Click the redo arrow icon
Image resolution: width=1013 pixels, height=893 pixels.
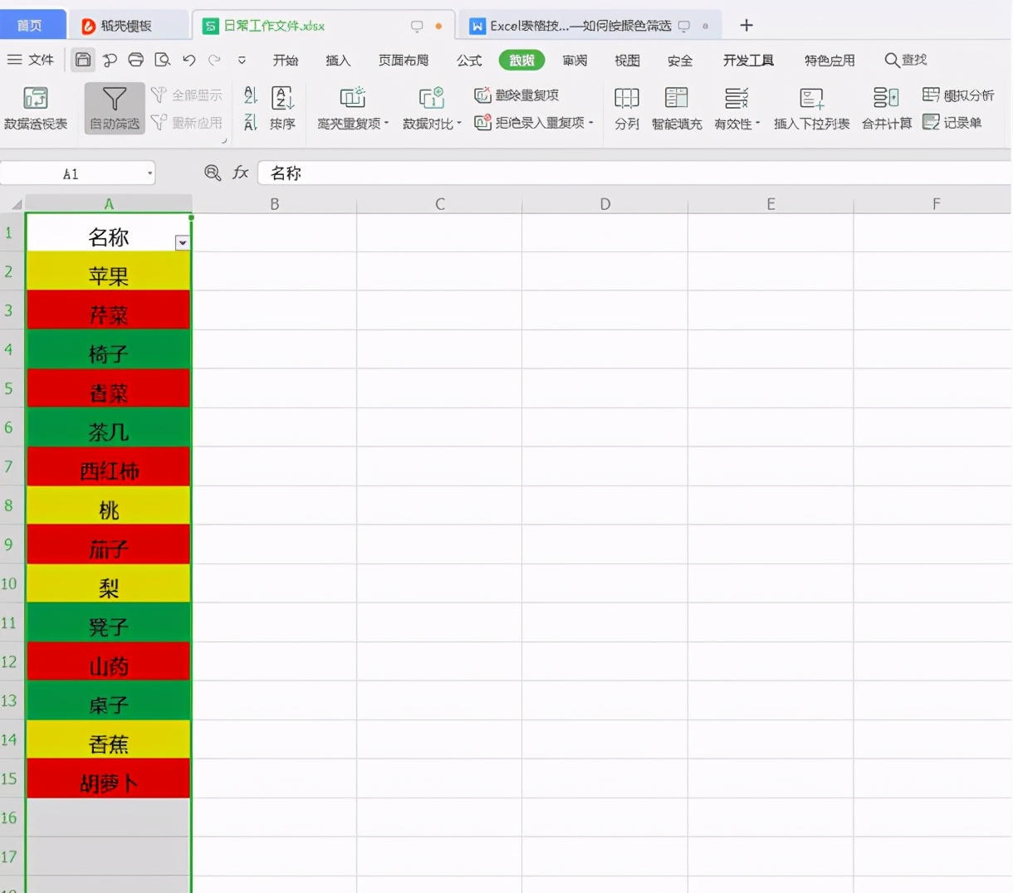(x=215, y=60)
